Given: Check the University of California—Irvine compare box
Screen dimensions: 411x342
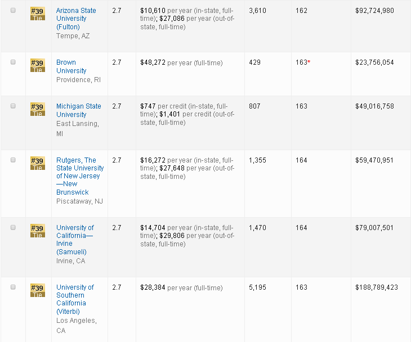Looking at the screenshot, I should coord(13,228).
